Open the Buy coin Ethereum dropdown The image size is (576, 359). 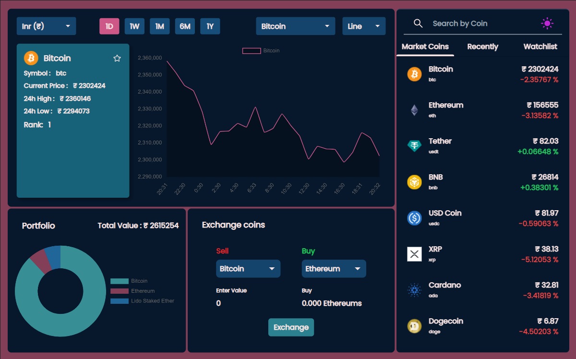[334, 269]
